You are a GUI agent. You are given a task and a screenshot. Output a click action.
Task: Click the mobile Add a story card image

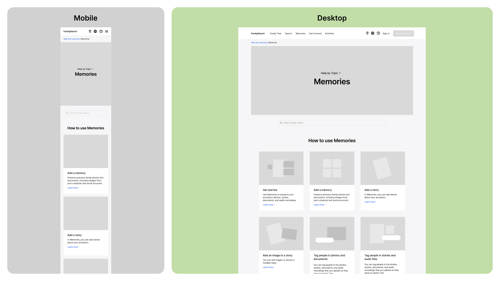86,213
